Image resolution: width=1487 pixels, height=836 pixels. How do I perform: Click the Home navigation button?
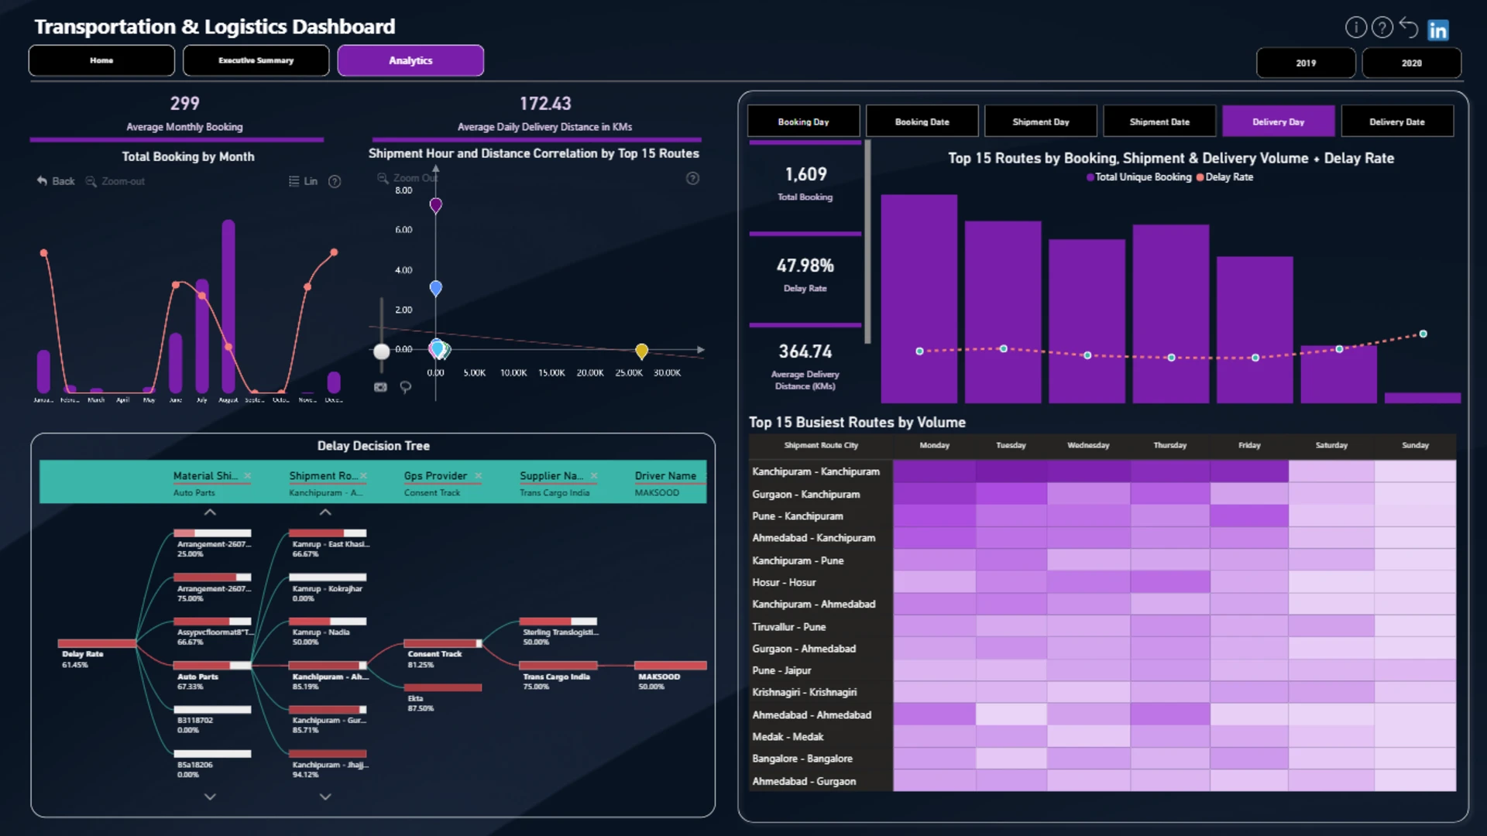coord(101,60)
